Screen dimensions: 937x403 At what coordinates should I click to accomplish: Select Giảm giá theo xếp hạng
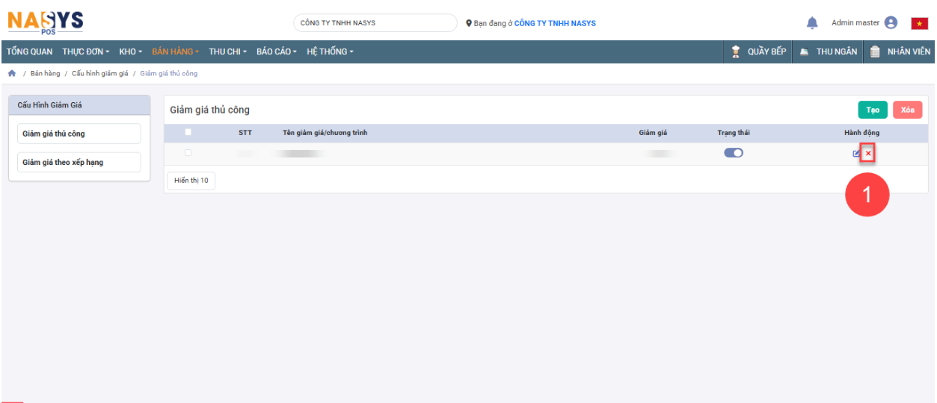pos(79,162)
